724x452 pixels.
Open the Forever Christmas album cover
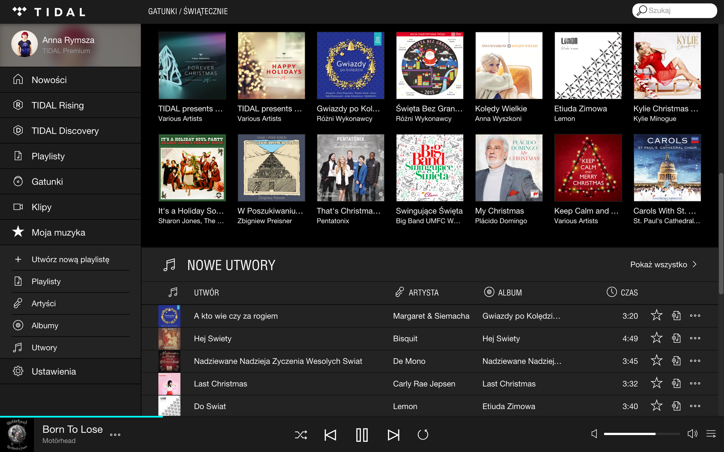point(192,66)
